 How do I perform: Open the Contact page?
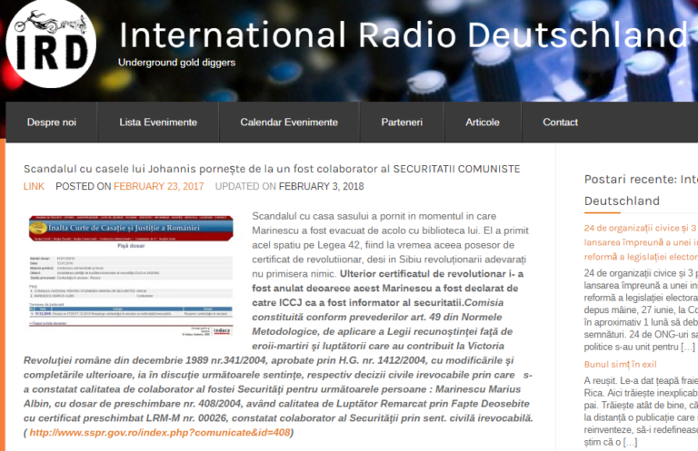560,123
